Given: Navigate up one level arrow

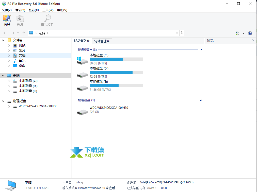Looking at the screenshot, I should (24, 33).
